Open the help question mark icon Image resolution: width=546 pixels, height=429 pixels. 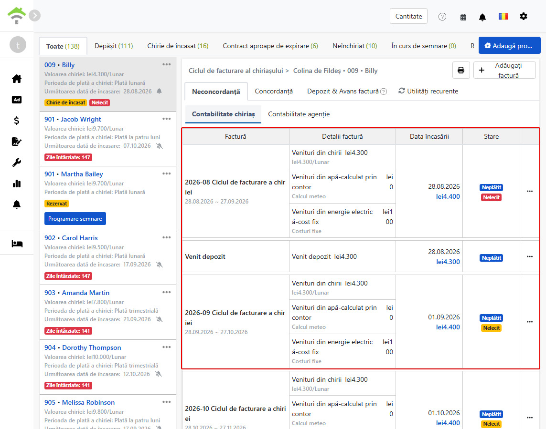pos(442,17)
